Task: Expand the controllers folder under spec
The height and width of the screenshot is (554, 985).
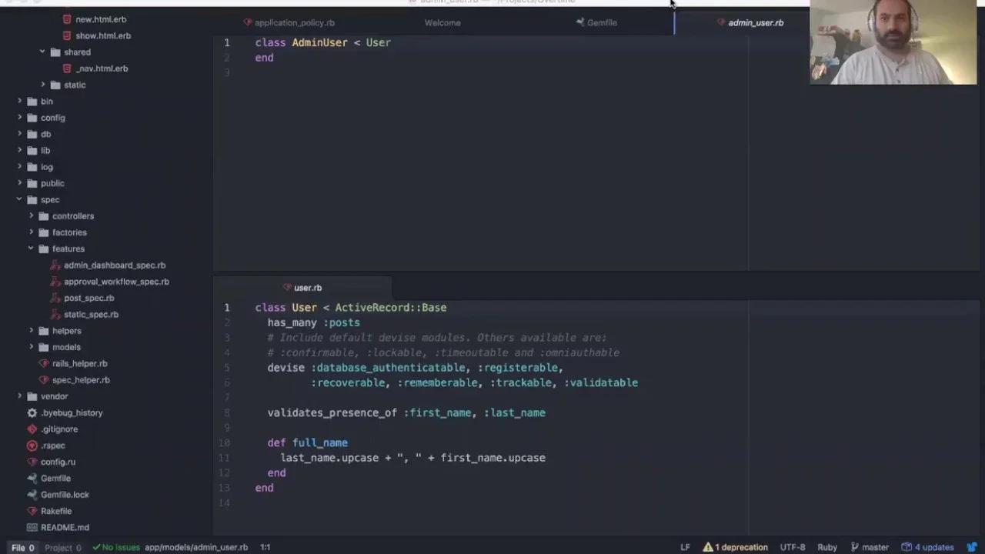Action: pyautogui.click(x=32, y=216)
